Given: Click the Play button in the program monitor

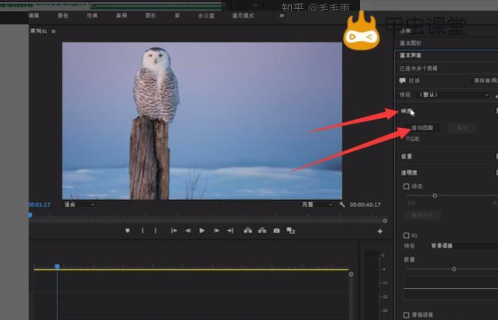Looking at the screenshot, I should 202,230.
